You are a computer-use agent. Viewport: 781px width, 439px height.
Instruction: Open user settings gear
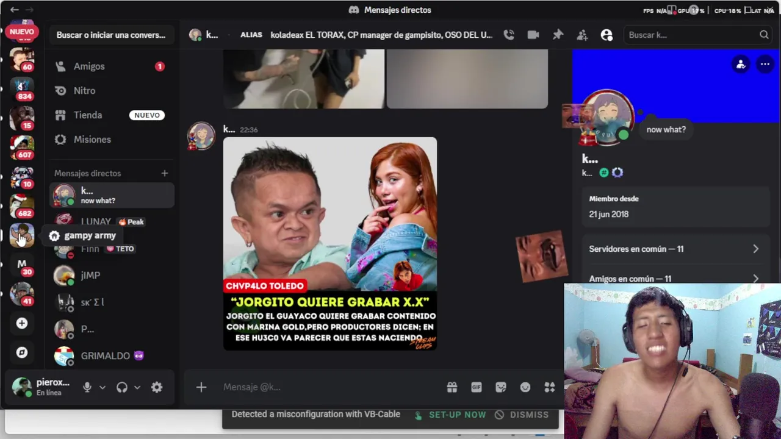[x=157, y=387]
